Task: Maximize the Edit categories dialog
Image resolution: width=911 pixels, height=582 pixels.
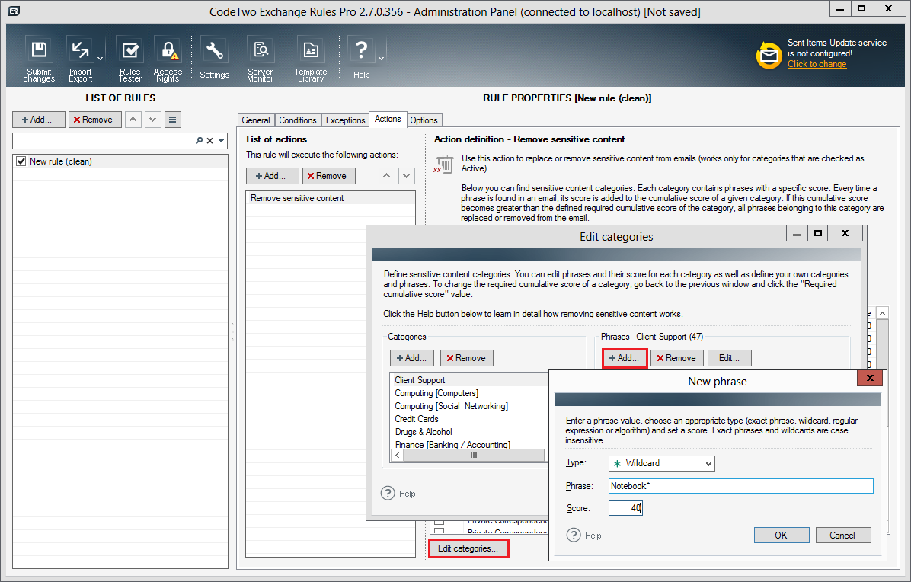Action: click(x=818, y=234)
